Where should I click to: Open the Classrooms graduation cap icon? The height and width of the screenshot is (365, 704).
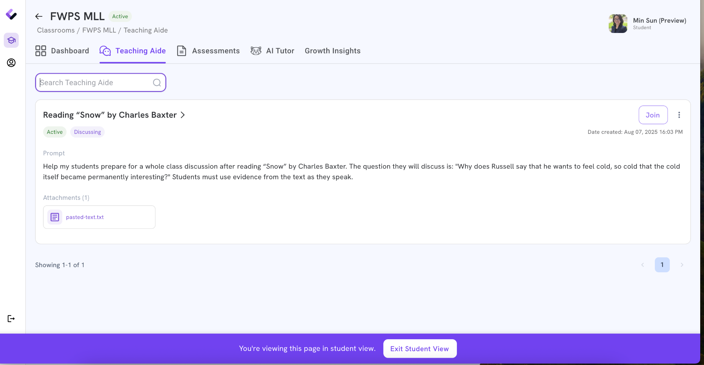tap(11, 41)
